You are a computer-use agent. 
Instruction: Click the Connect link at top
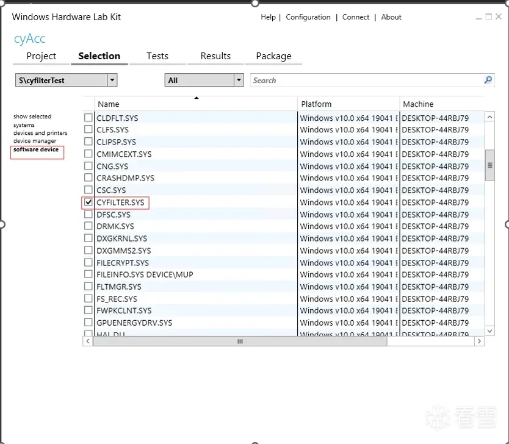[x=356, y=17]
